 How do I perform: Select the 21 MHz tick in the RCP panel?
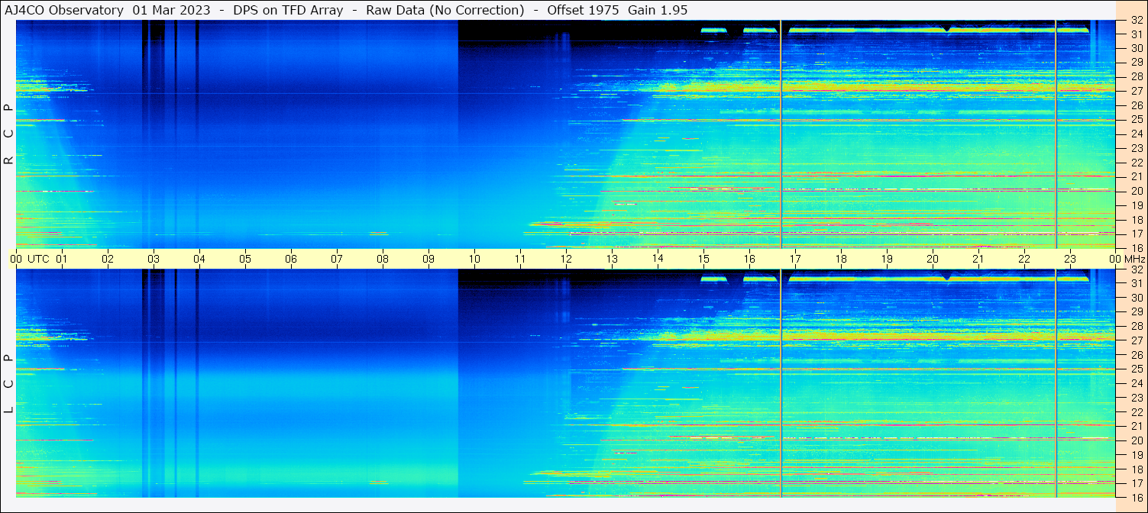click(1137, 176)
